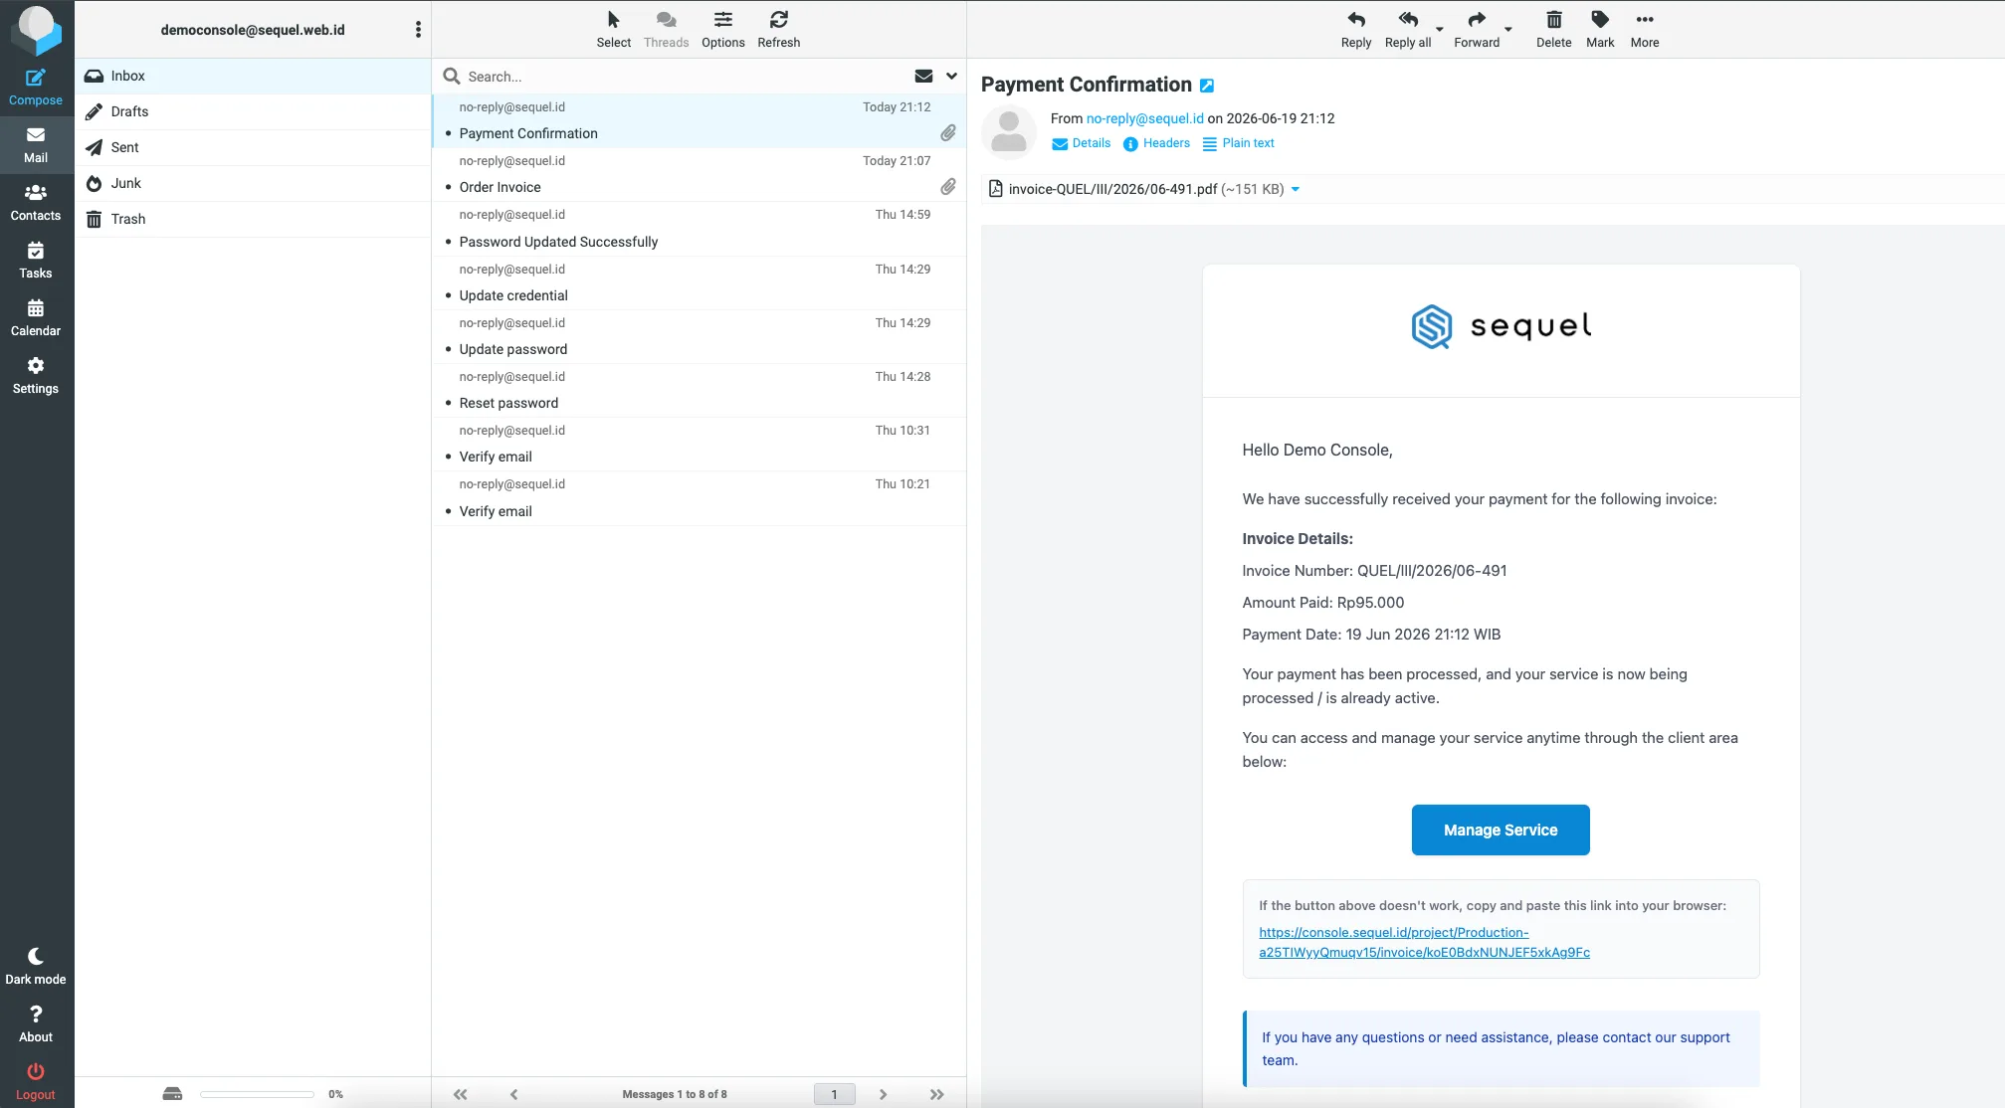Click the Manage Service button

(1501, 830)
